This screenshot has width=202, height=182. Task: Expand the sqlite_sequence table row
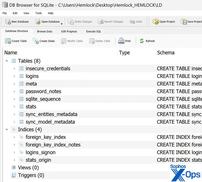pos(14,99)
